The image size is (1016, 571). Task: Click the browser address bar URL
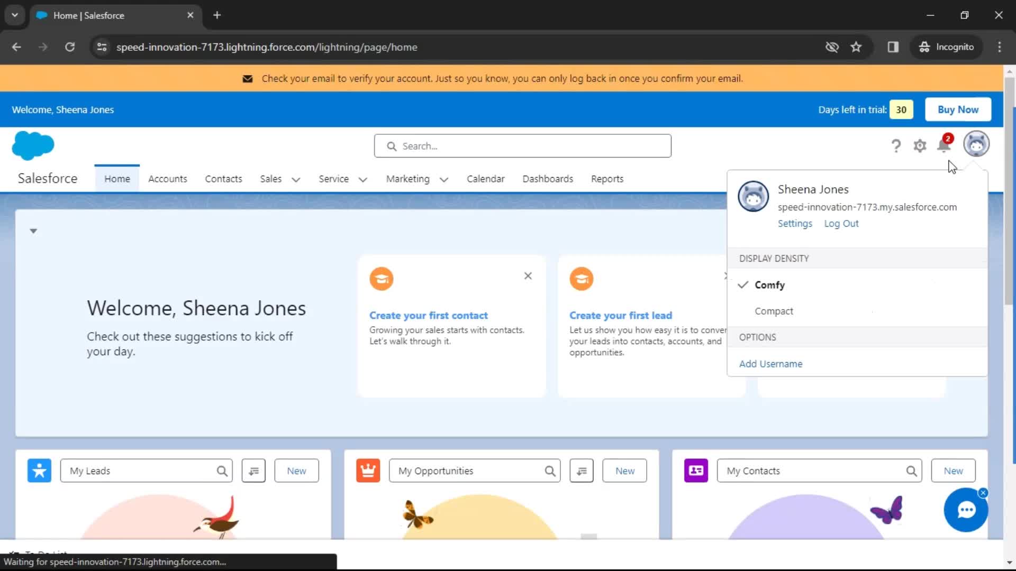pos(267,47)
